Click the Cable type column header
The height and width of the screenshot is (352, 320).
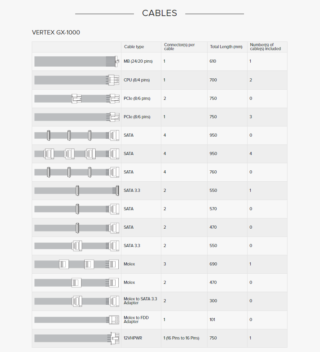[134, 47]
